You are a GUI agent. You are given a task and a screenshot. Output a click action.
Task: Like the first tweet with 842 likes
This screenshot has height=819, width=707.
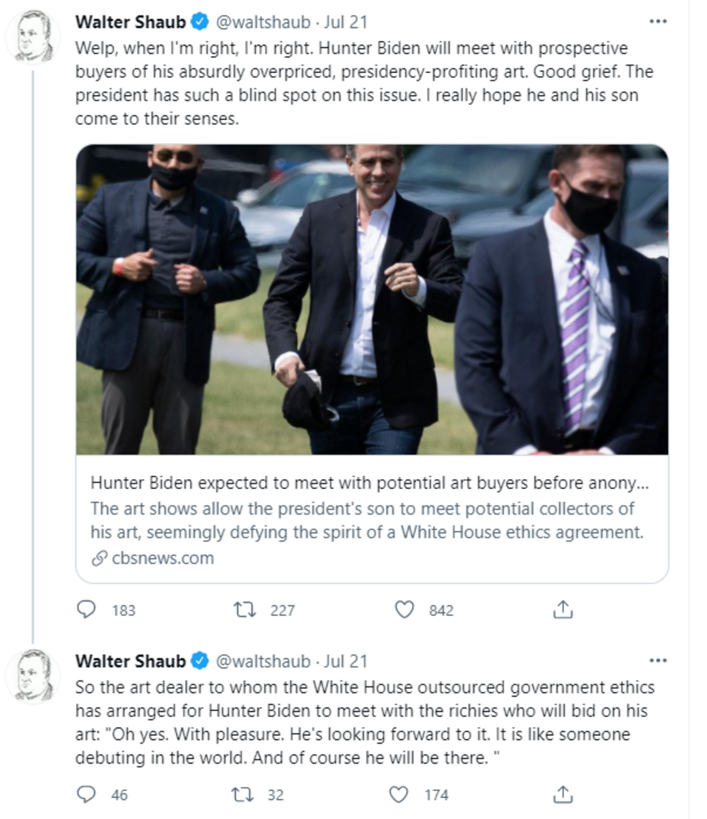[x=405, y=610]
